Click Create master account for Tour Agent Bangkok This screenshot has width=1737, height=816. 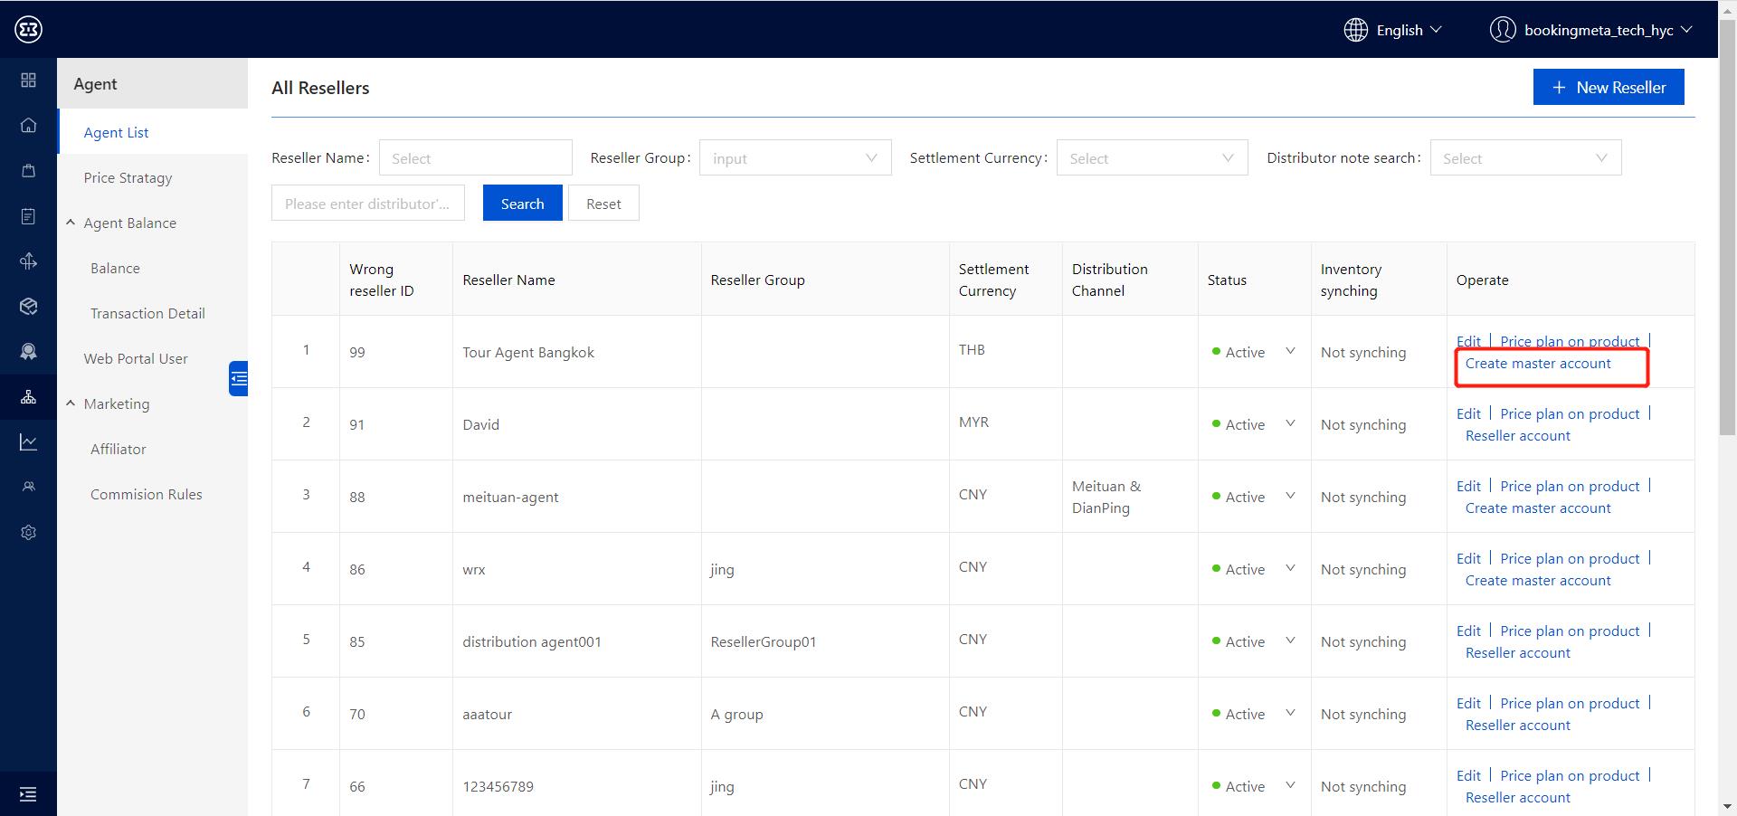pyautogui.click(x=1537, y=364)
